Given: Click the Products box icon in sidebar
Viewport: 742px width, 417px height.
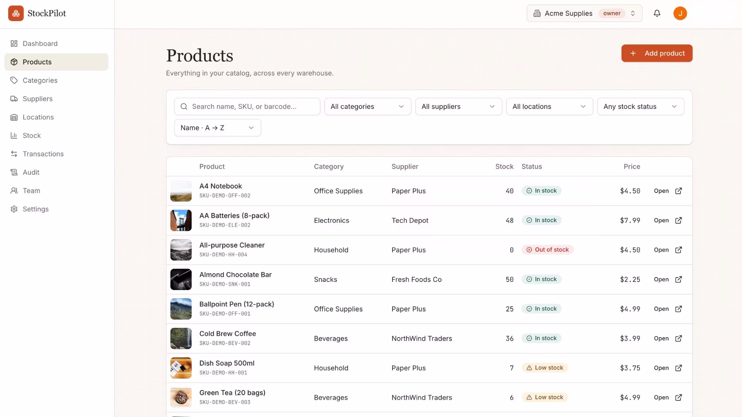Looking at the screenshot, I should click(14, 62).
